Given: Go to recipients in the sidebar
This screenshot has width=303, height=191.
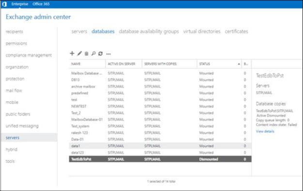Looking at the screenshot, I should pos(15,32).
